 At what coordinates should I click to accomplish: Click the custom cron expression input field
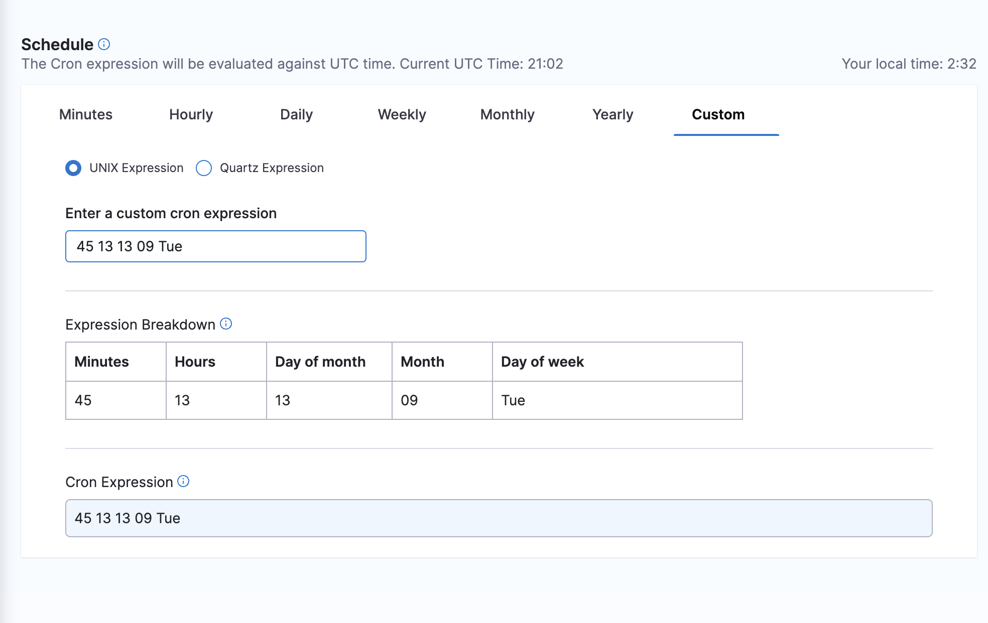216,246
